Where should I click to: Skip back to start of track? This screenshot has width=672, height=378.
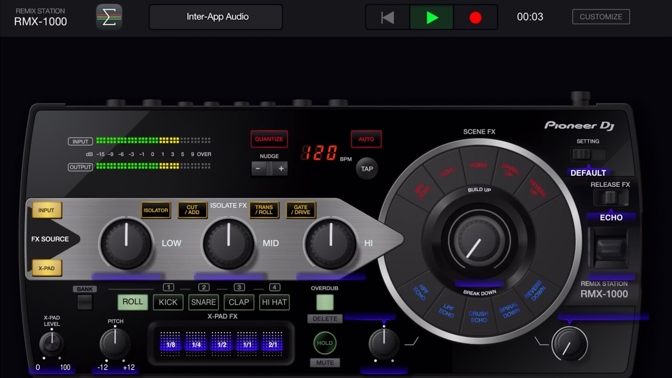pyautogui.click(x=387, y=17)
